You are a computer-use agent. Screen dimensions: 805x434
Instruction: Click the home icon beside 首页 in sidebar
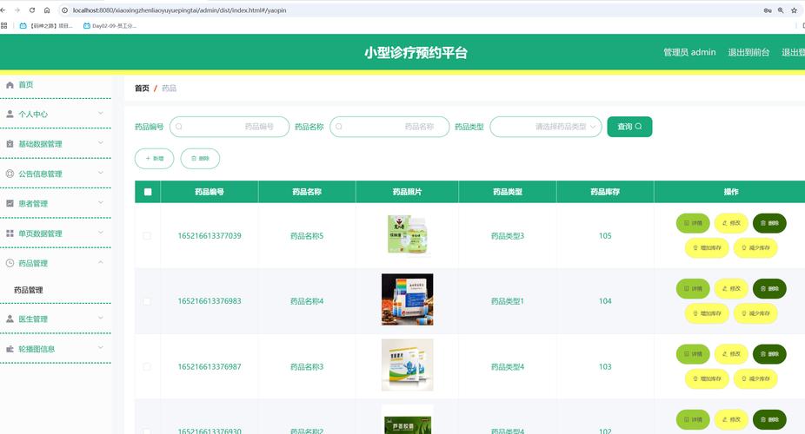(x=10, y=85)
